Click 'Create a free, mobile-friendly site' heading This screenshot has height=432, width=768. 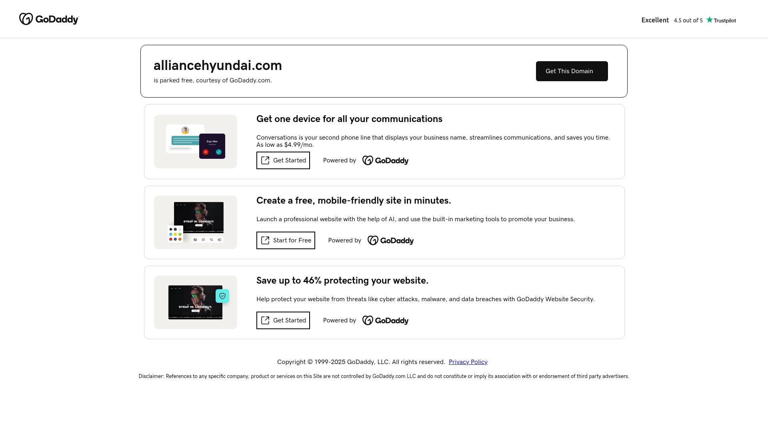[354, 200]
